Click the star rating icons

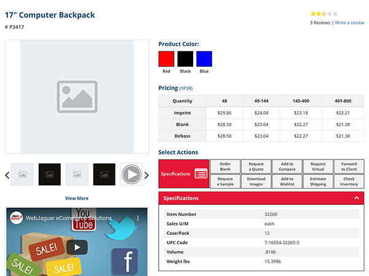[x=323, y=13]
